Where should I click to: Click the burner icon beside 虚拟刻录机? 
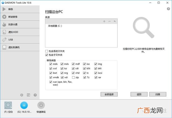[x=4, y=47]
